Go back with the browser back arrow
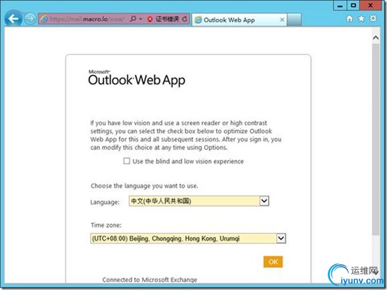The width and height of the screenshot is (387, 290). 13,18
